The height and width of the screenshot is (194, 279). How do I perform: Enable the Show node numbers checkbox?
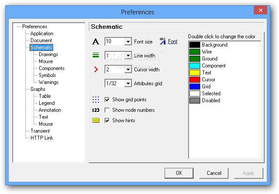(107, 110)
